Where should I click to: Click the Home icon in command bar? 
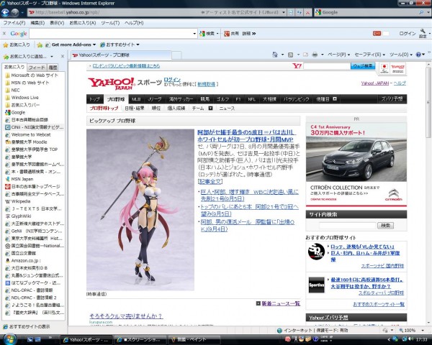[275, 55]
